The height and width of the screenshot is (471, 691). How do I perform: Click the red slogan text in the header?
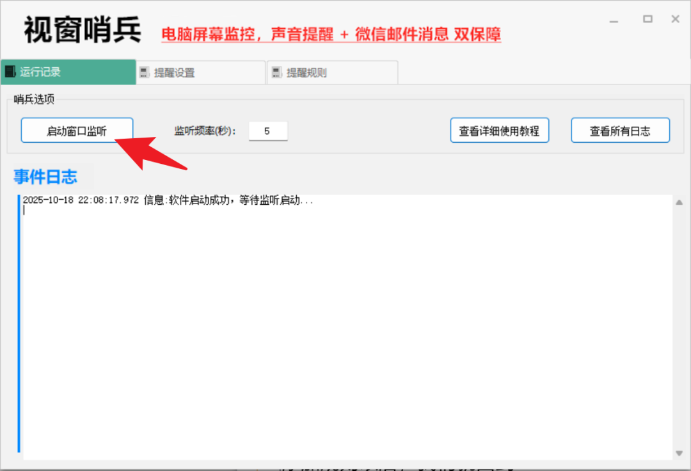[x=332, y=34]
